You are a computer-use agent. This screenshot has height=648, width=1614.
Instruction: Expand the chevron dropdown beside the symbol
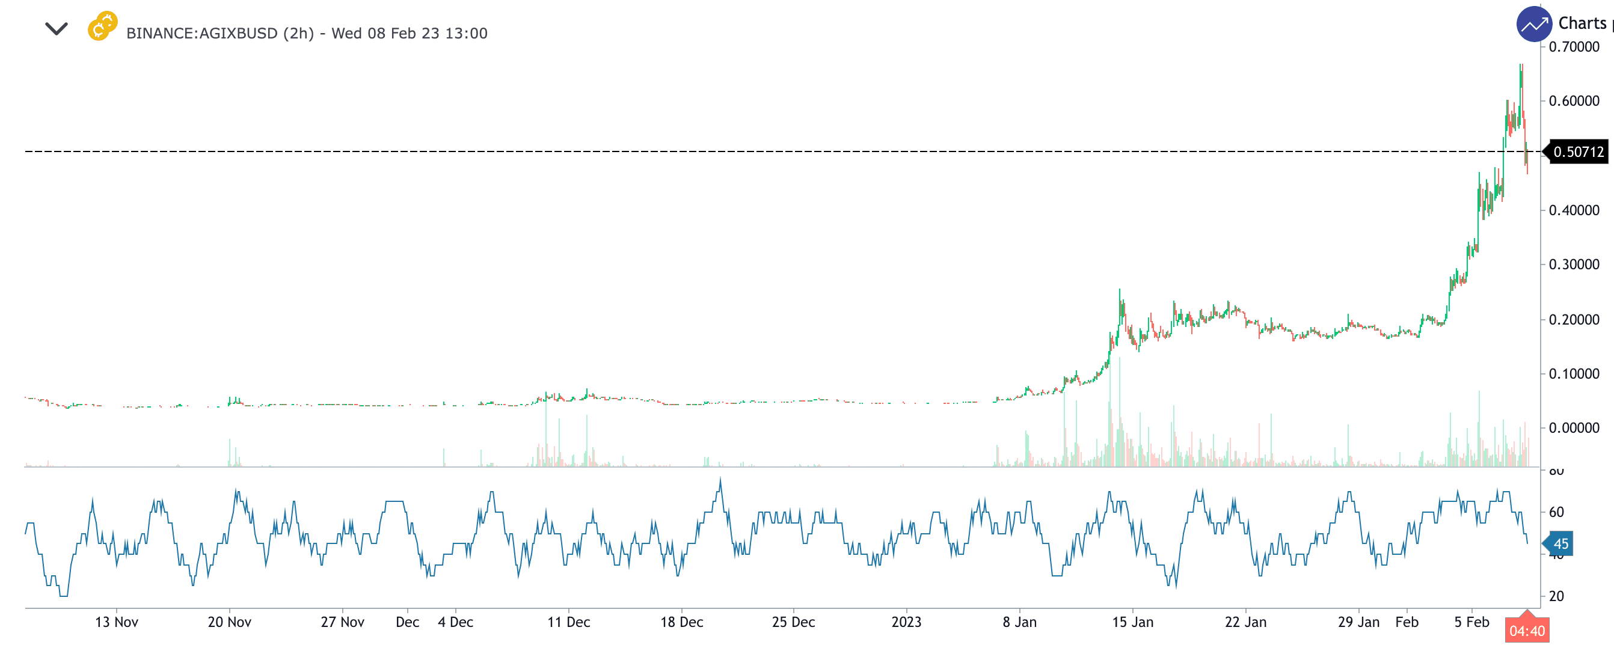coord(57,29)
